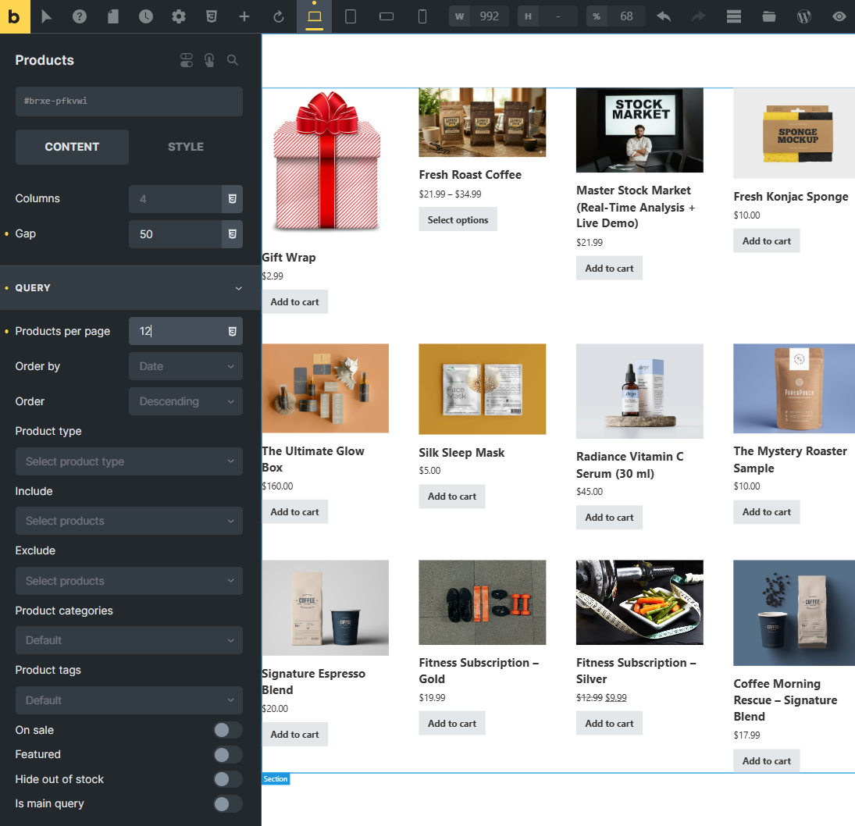Click the Signature Espresso Blend image
The width and height of the screenshot is (855, 826).
(x=326, y=607)
